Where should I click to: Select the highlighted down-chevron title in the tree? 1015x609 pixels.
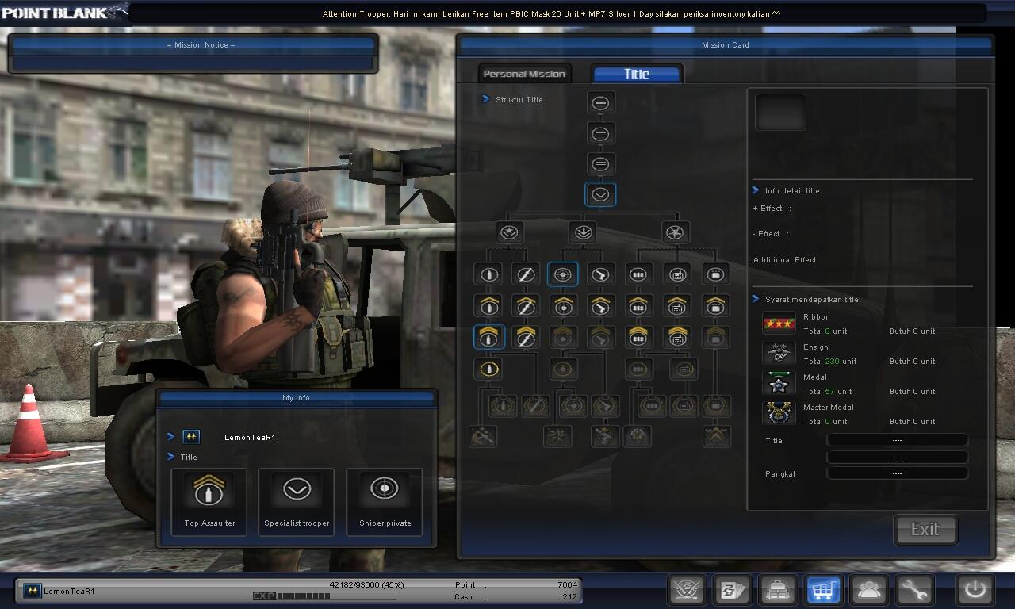[600, 194]
